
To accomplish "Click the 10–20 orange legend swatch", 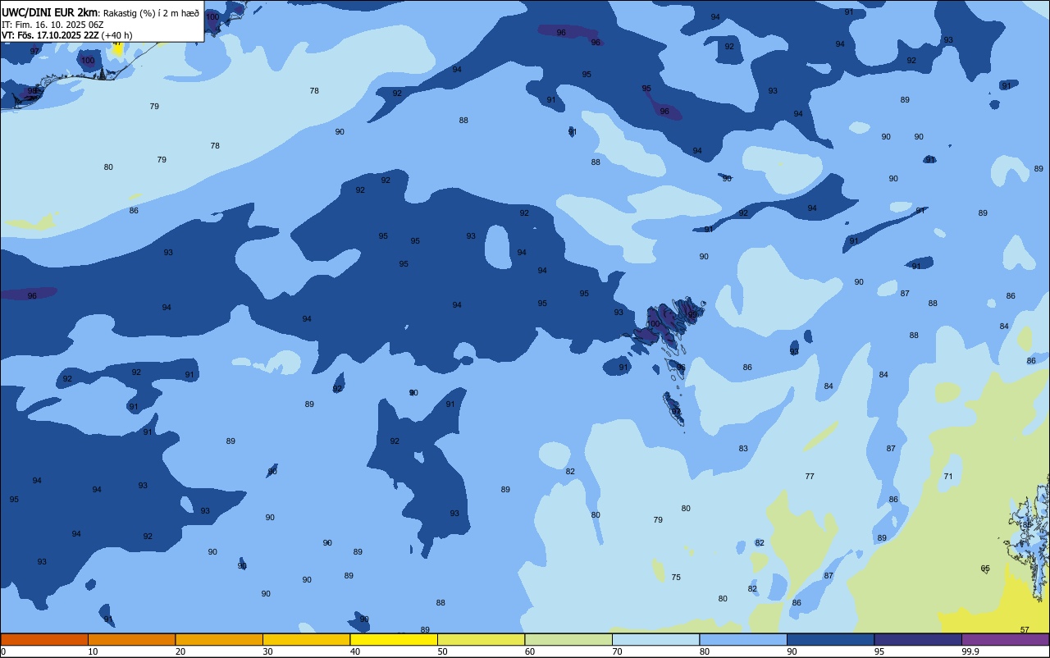I will (x=131, y=639).
